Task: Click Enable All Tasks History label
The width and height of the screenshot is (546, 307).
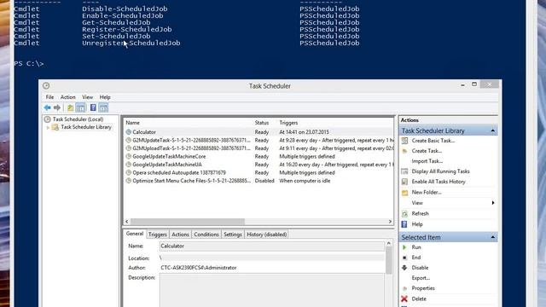Action: pos(439,182)
